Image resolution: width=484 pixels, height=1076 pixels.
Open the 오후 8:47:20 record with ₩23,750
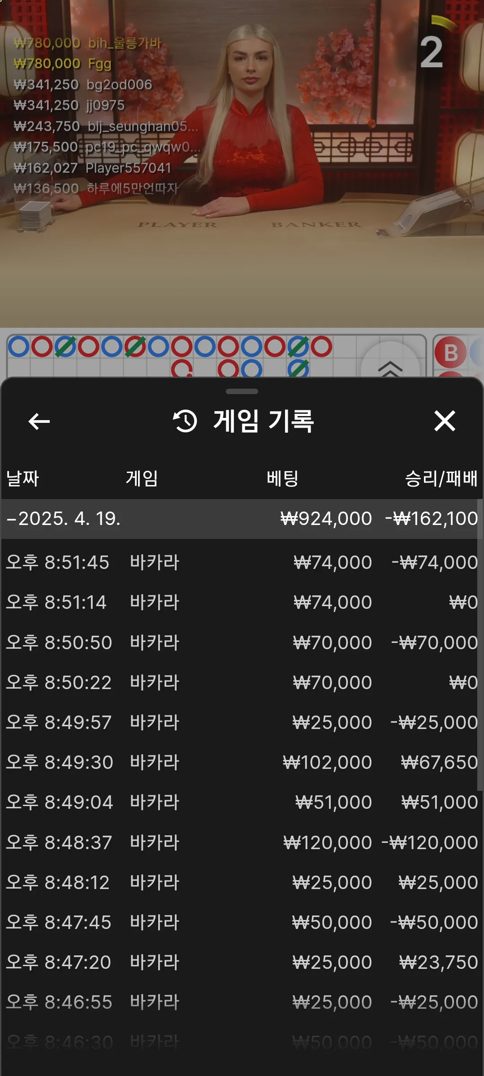pyautogui.click(x=242, y=962)
